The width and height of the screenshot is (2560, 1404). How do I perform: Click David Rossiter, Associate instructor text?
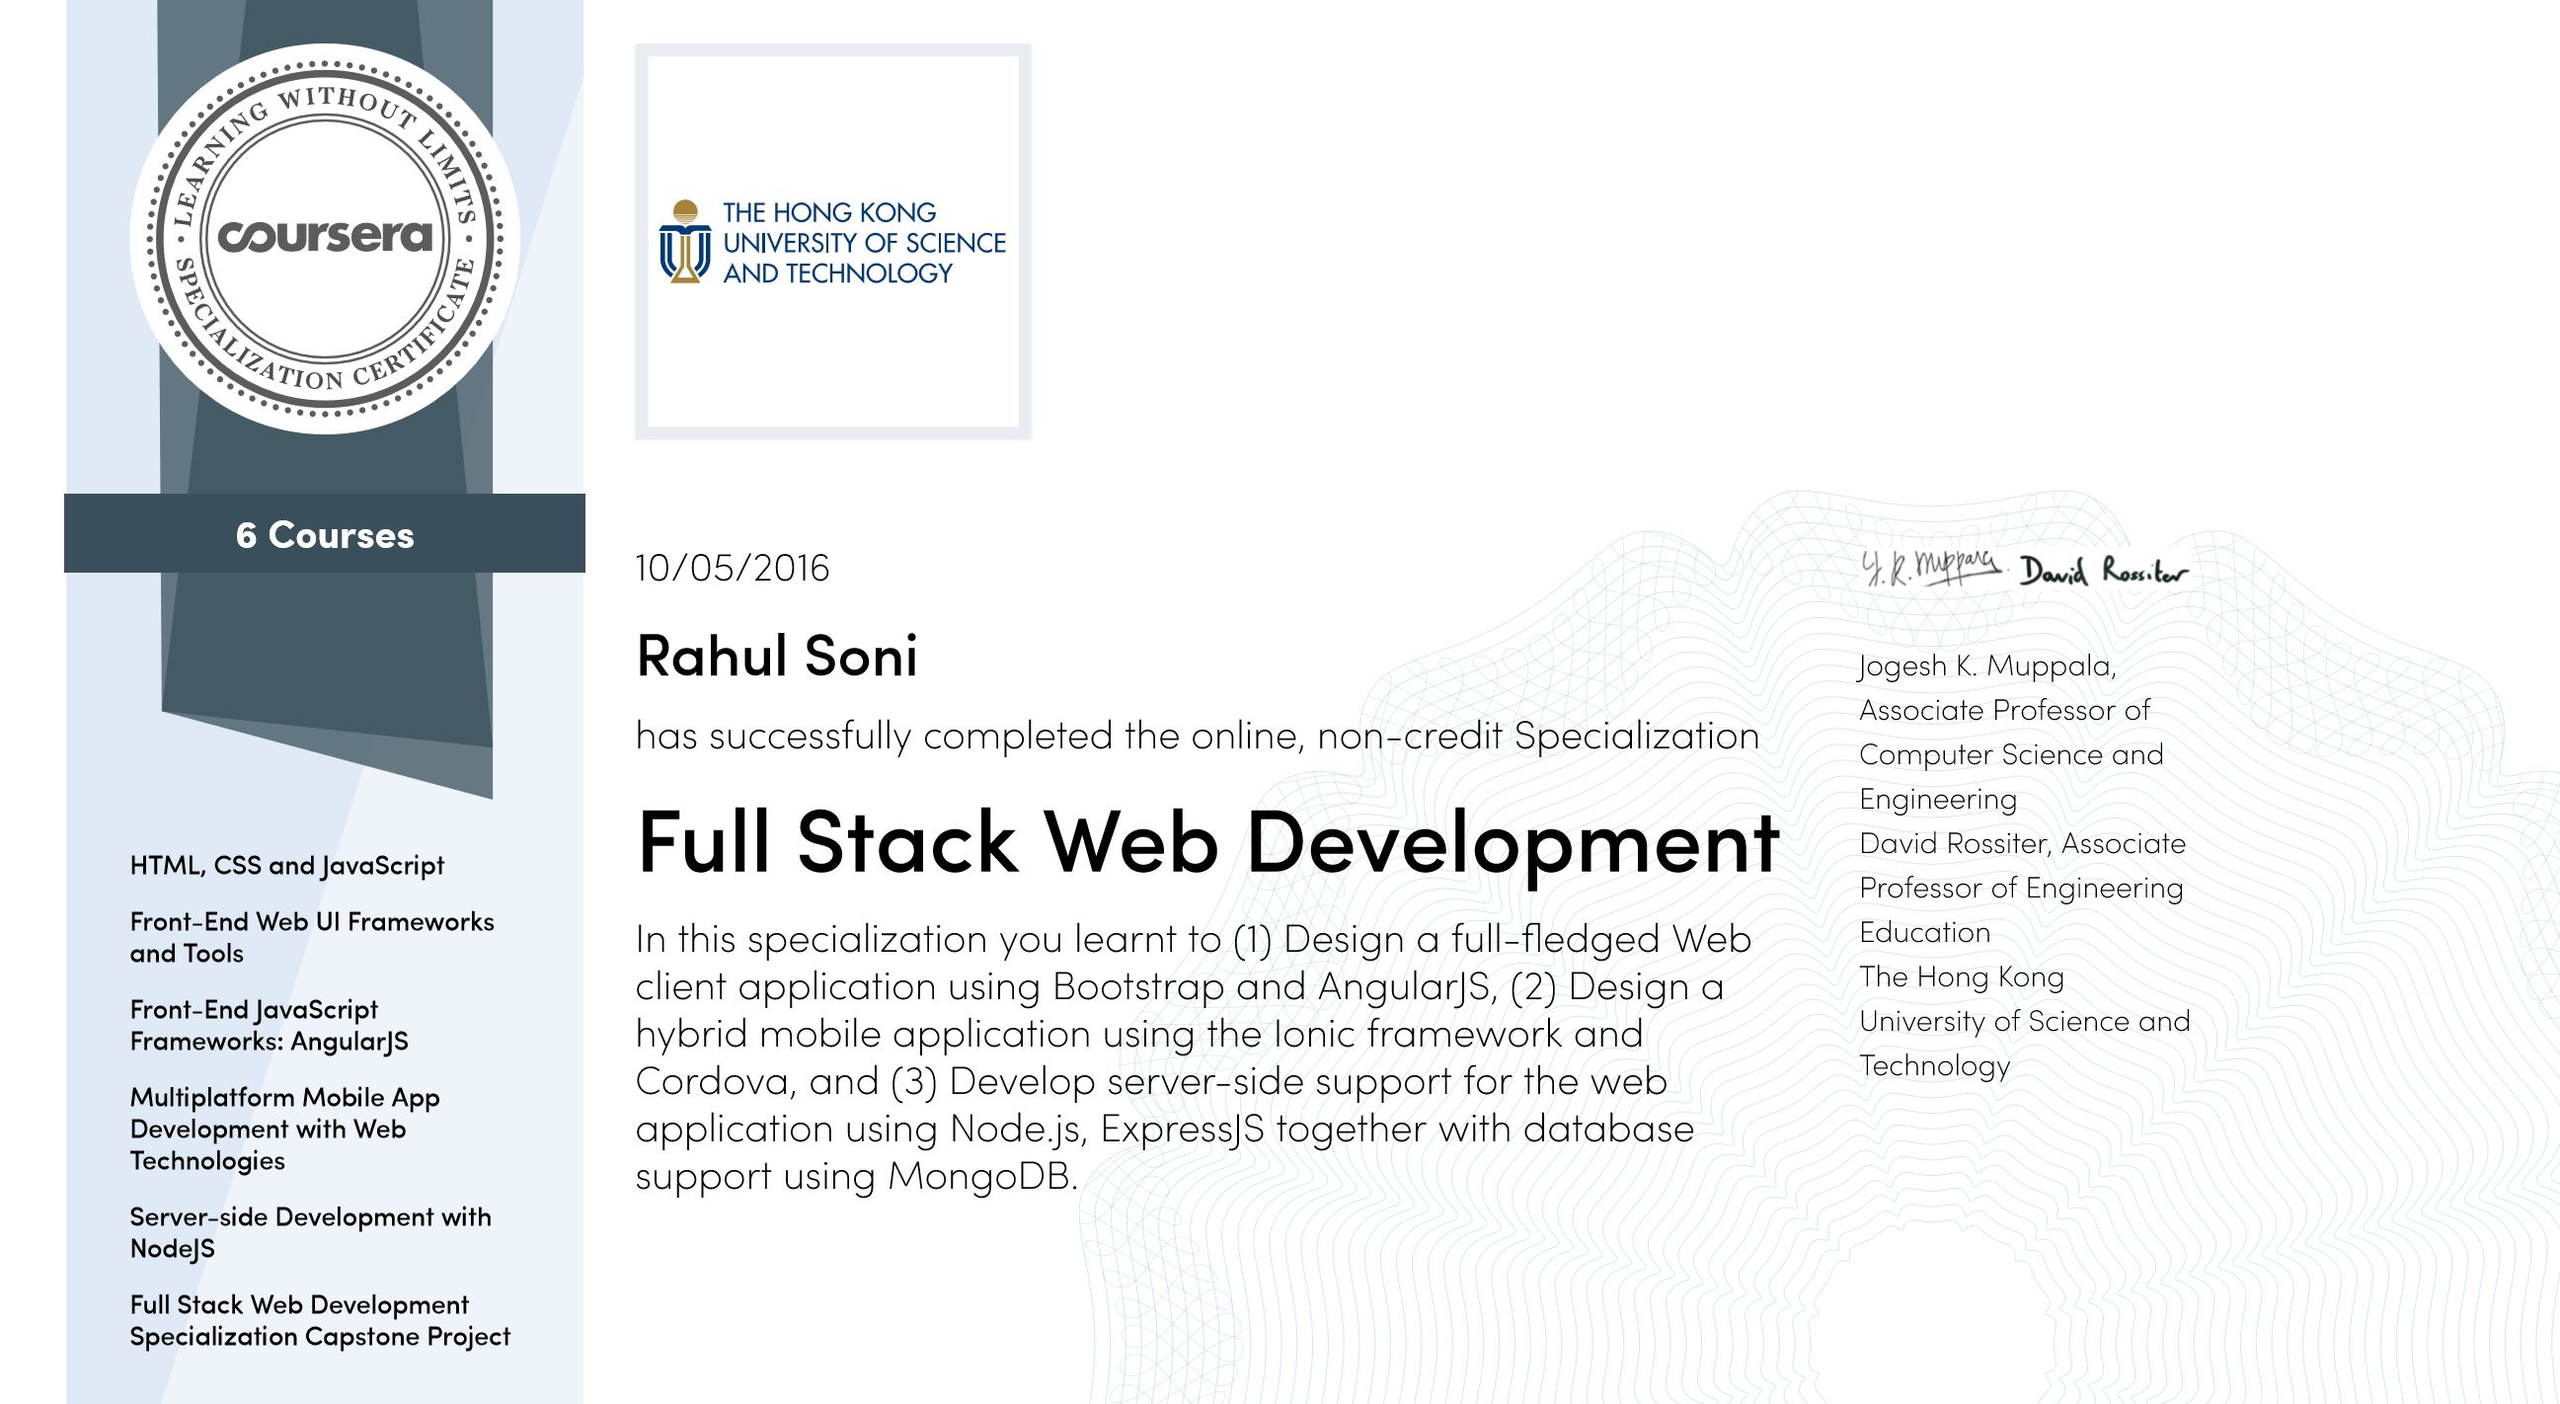2021,842
